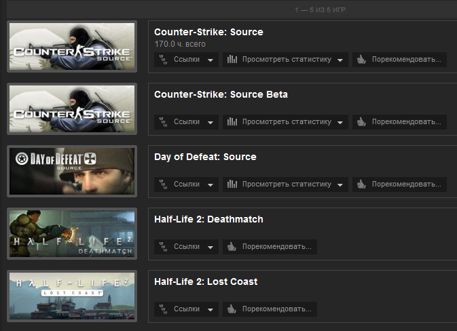Click the 170.0 ч. всего playtime text
This screenshot has height=331, width=457.
coord(180,44)
